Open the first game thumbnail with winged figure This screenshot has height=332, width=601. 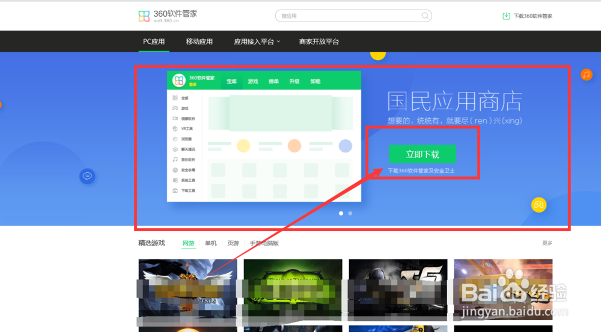(x=188, y=290)
